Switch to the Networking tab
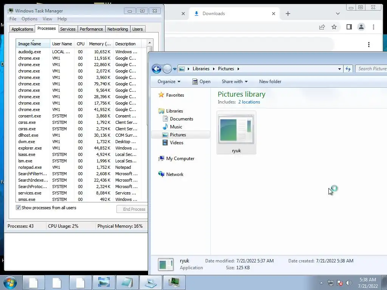Image resolution: width=387 pixels, height=290 pixels. [118, 29]
